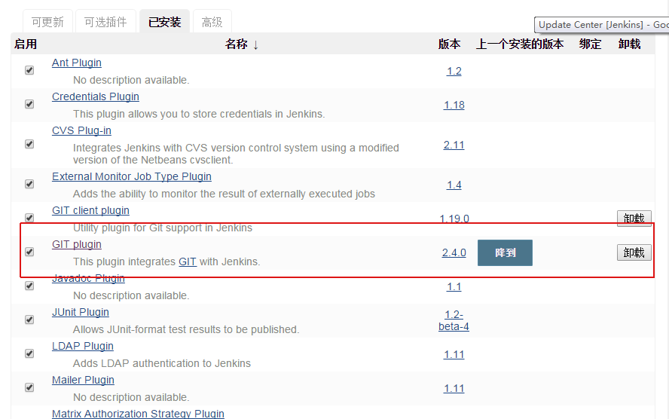The height and width of the screenshot is (419, 669).
Task: Open version 1.11 link for Mailer Plugin
Action: point(454,388)
